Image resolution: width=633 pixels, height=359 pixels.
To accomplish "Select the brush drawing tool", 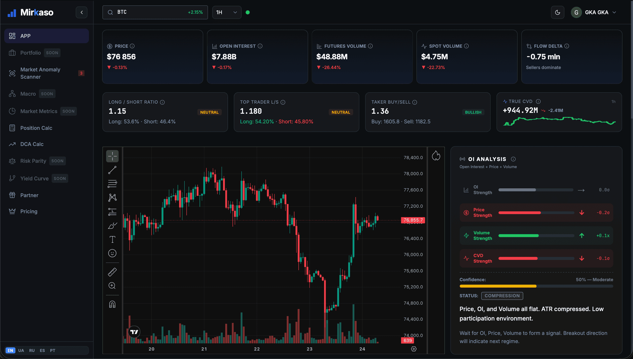I will point(112,226).
